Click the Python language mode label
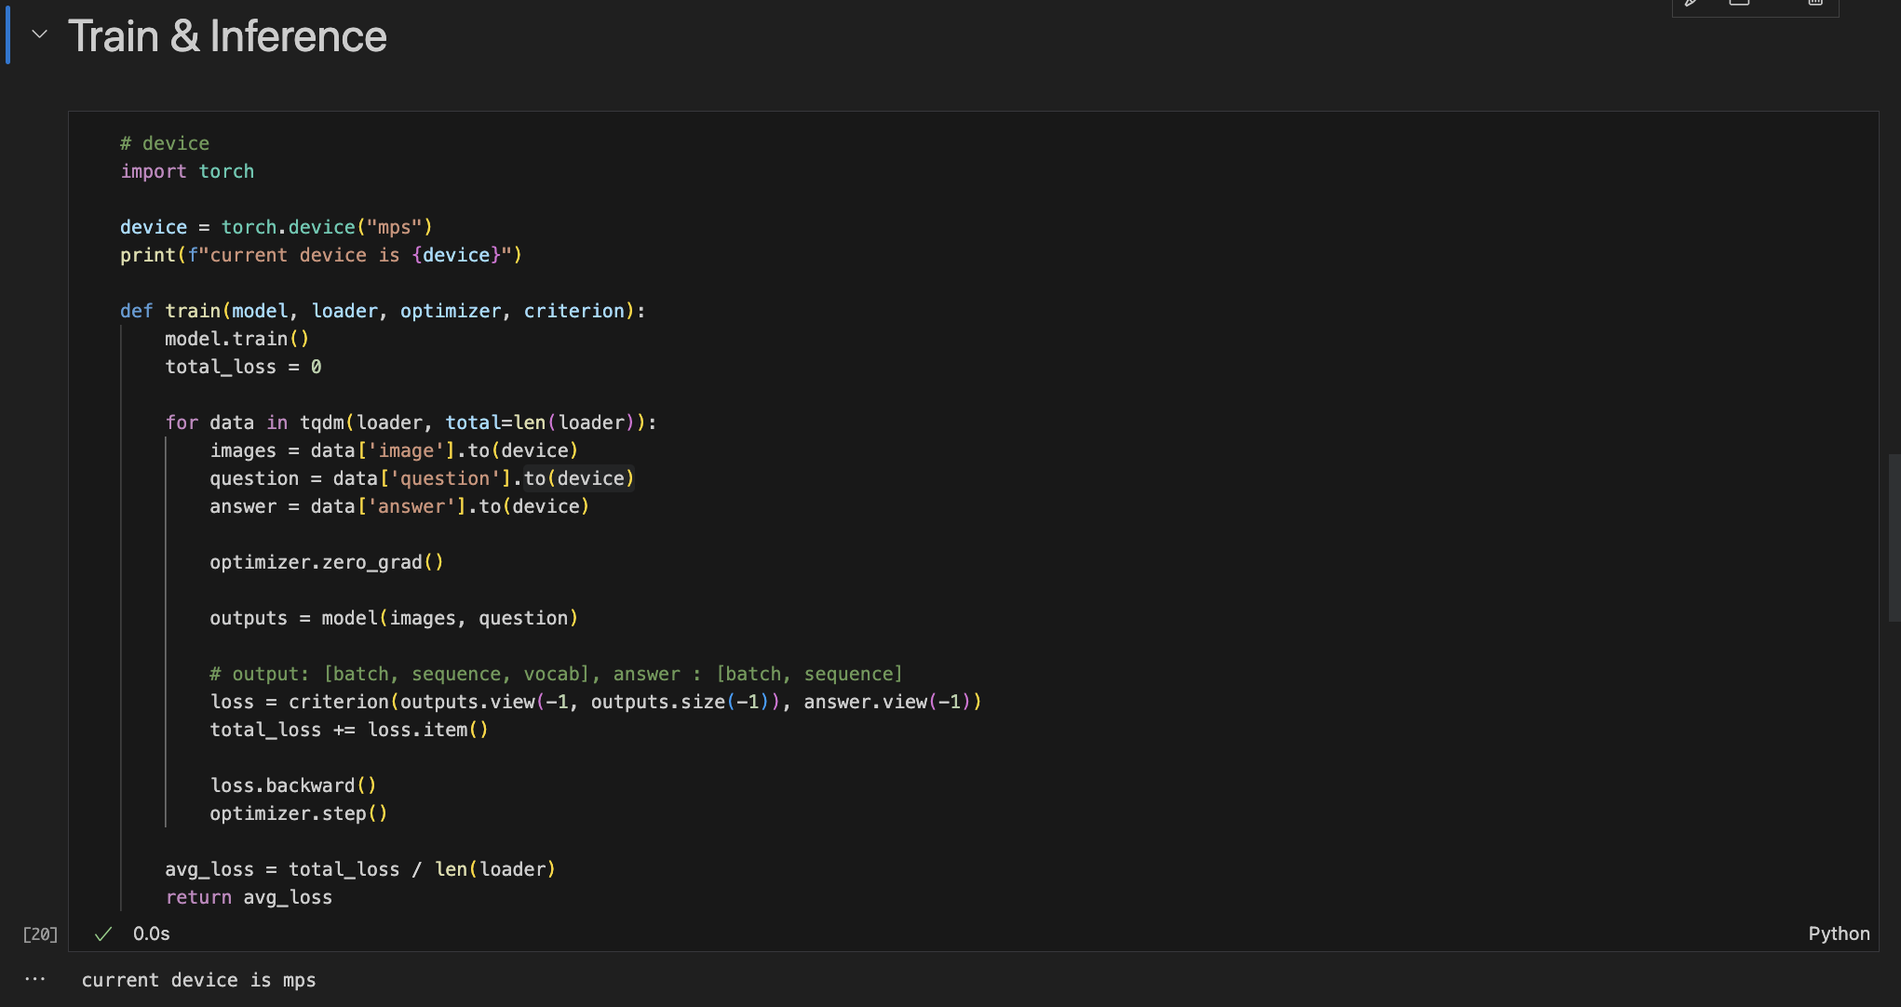 coord(1838,933)
